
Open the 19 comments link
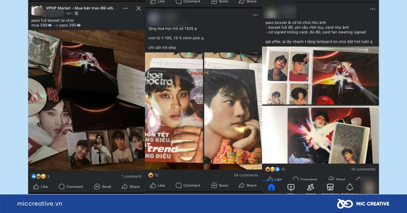coord(363,169)
